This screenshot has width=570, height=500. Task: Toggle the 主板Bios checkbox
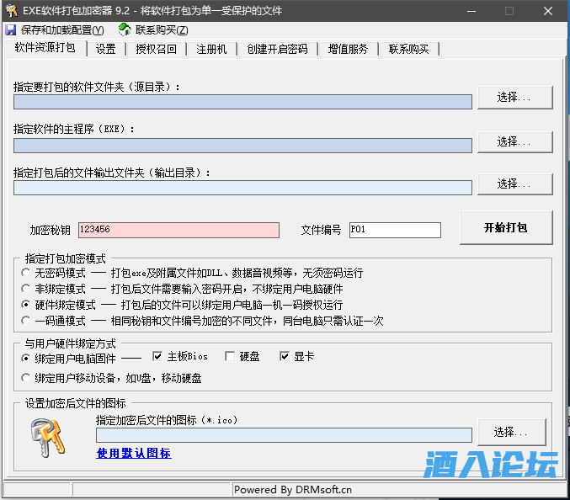click(157, 357)
